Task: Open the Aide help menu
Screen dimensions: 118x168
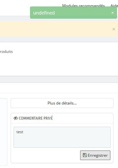Action: (x=114, y=5)
